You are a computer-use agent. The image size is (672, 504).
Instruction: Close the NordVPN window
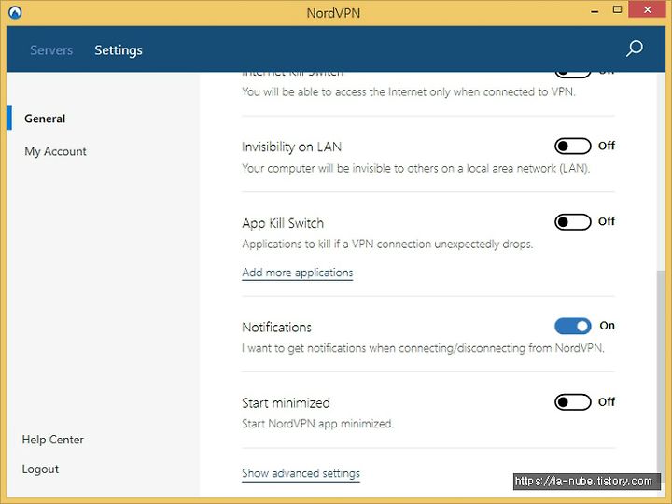pos(648,9)
